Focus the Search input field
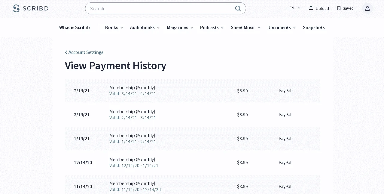The image size is (384, 194). [x=162, y=8]
